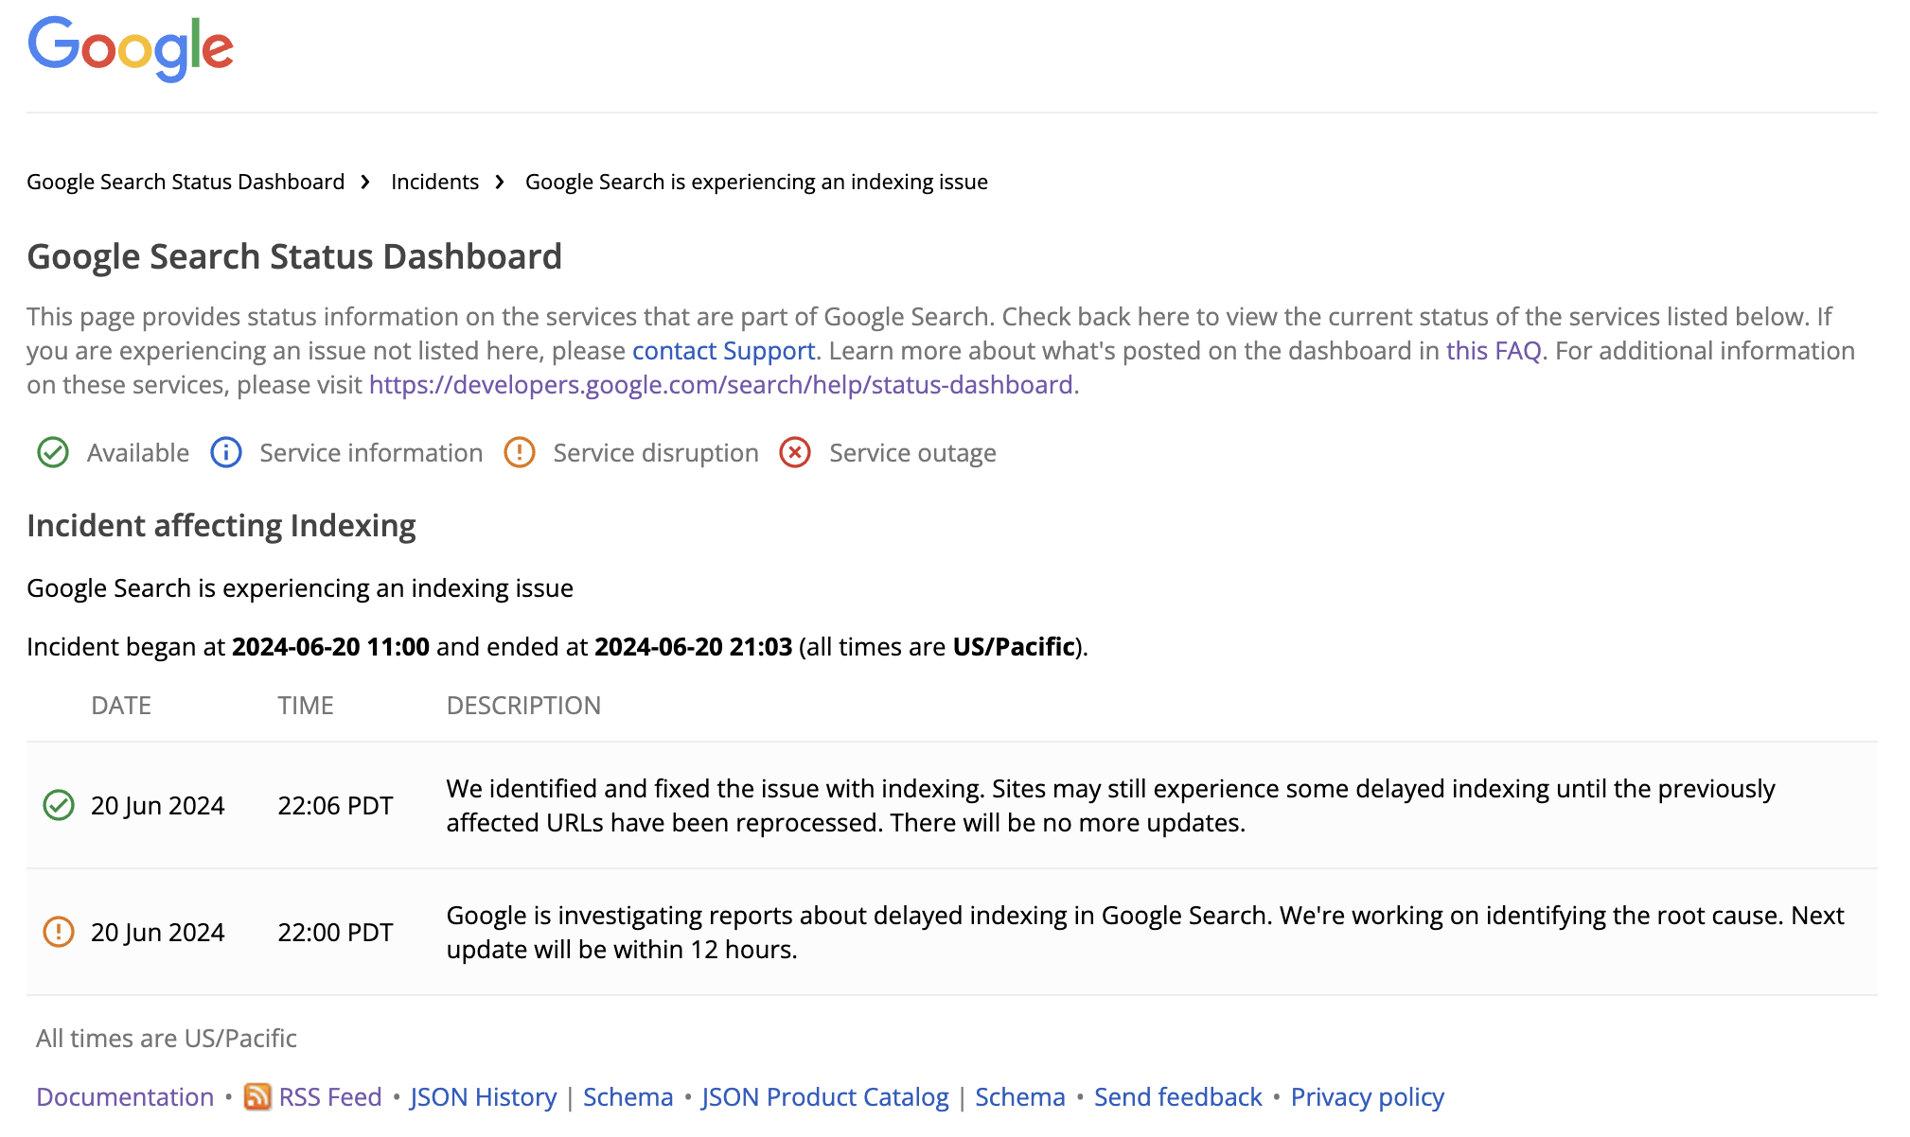The image size is (1910, 1137).
Task: Click the Google logo
Action: [131, 49]
